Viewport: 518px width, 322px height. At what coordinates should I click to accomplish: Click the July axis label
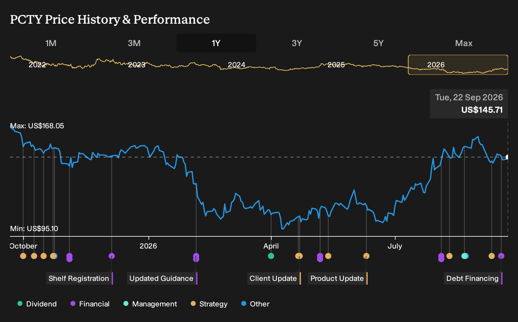(x=395, y=246)
